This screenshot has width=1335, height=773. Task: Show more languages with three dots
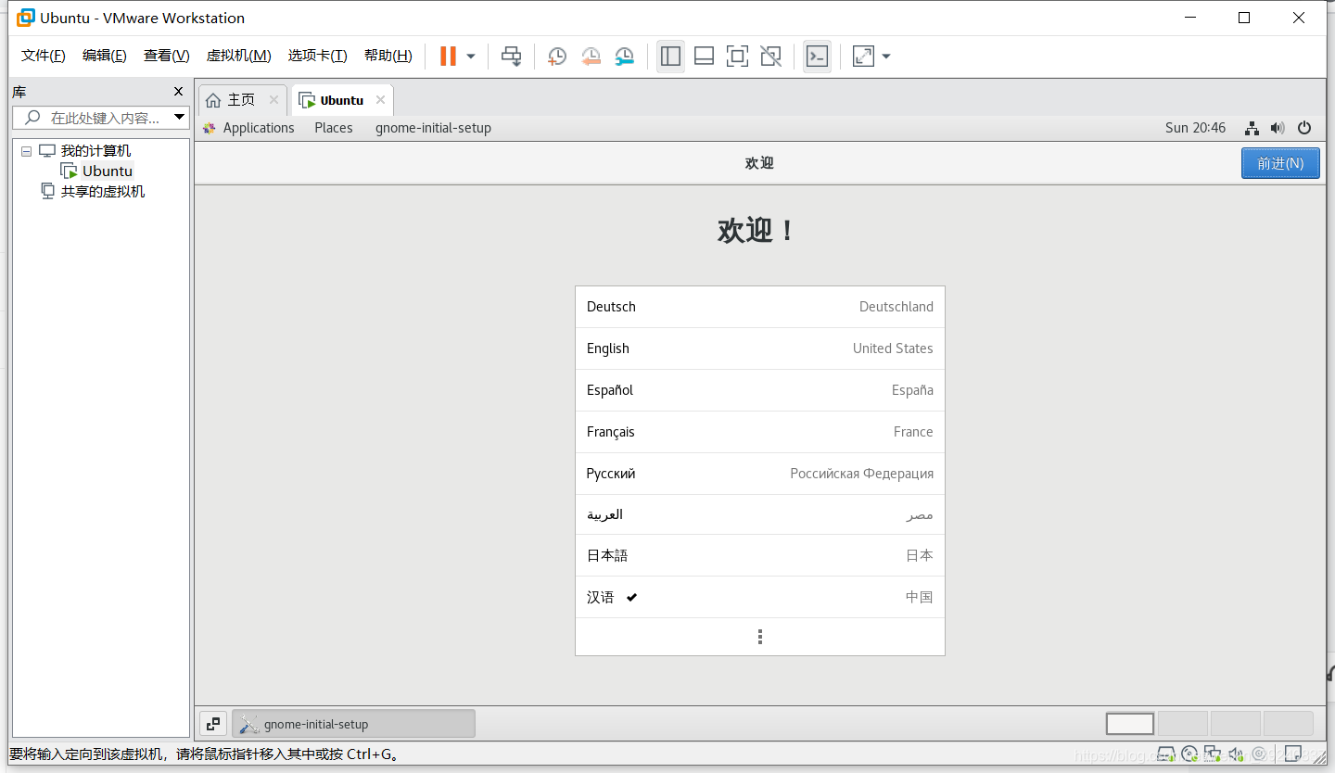(760, 637)
